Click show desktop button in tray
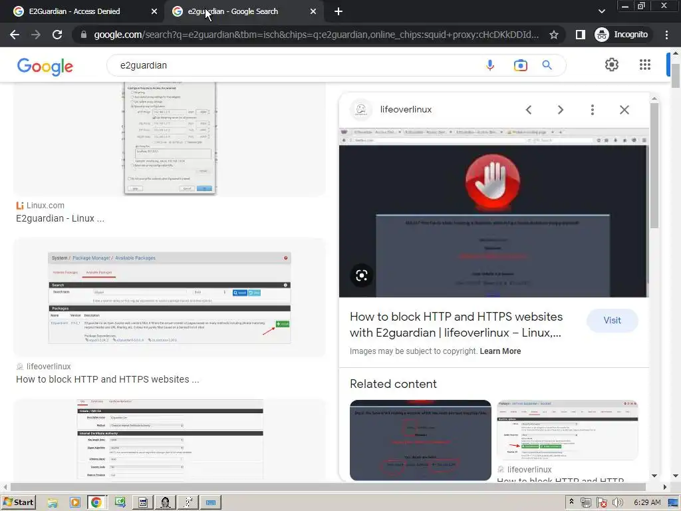Image resolution: width=681 pixels, height=511 pixels. [673, 503]
